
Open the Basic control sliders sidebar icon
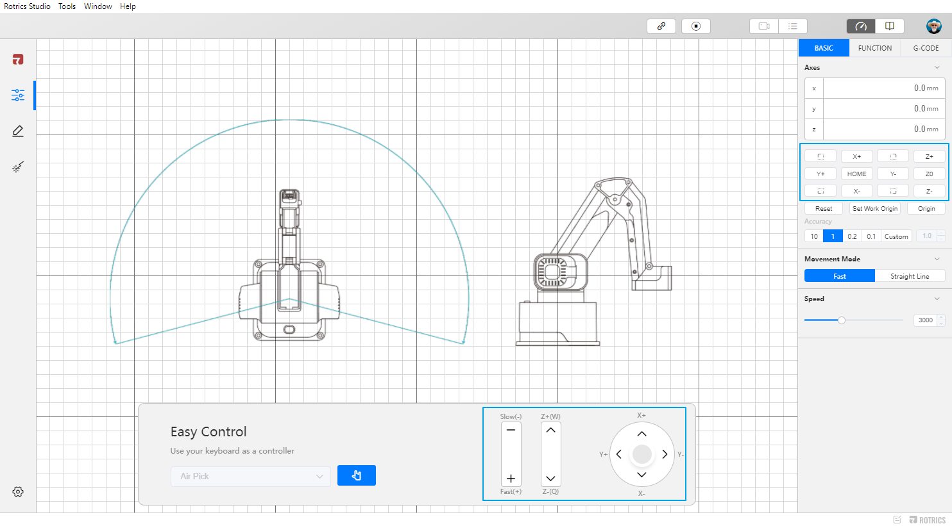tap(18, 95)
